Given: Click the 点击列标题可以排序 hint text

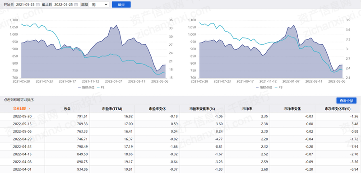Looking at the screenshot, I should (19, 100).
